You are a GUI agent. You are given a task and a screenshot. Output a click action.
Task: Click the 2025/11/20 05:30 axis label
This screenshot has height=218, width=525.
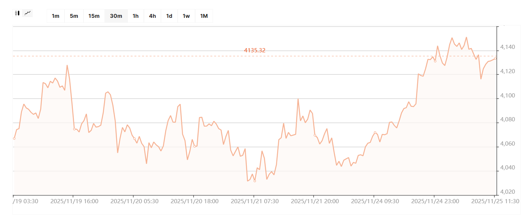134,201
